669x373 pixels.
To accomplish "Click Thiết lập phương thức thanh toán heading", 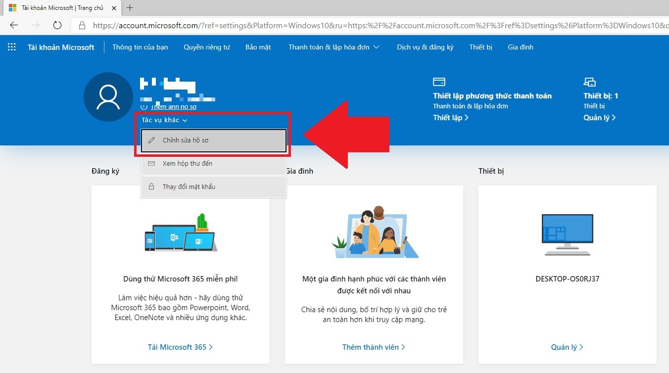I will tap(492, 95).
